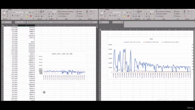Toggle Wrap Text in right Excel window

coord(141,11)
